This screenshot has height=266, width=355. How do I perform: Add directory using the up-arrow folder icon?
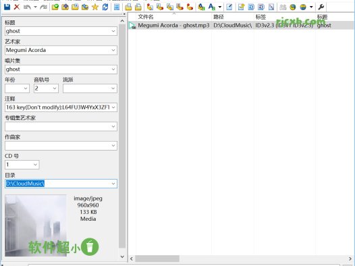[65, 7]
